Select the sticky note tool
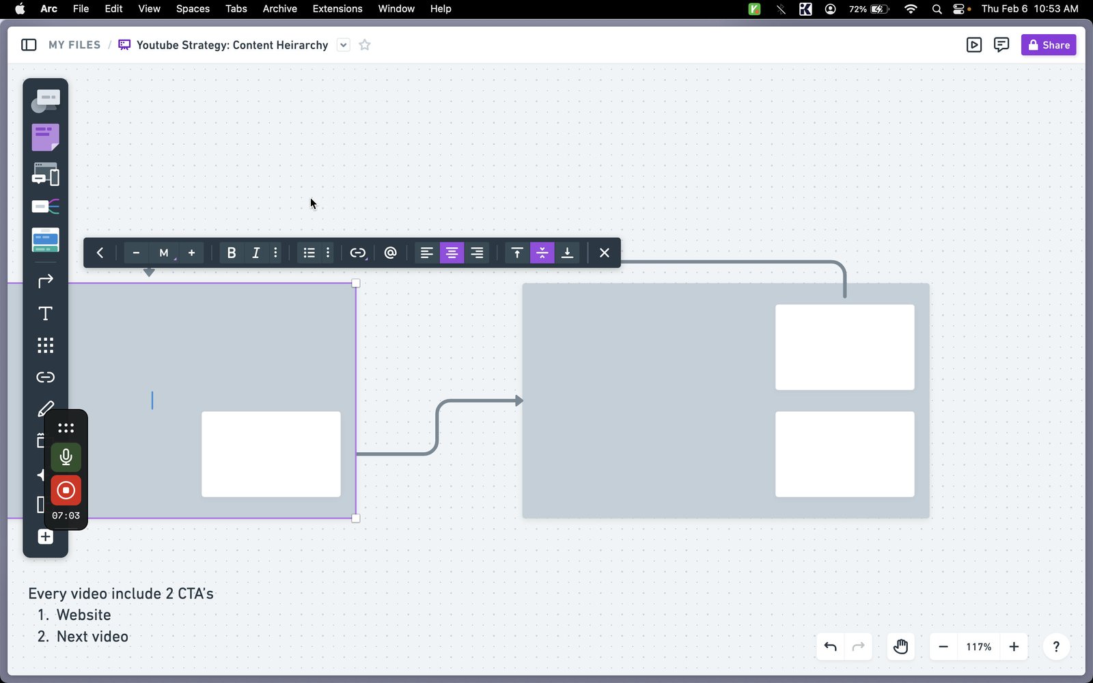This screenshot has width=1093, height=683. tap(45, 137)
